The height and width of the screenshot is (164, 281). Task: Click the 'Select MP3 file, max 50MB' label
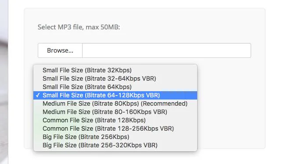coord(79,27)
